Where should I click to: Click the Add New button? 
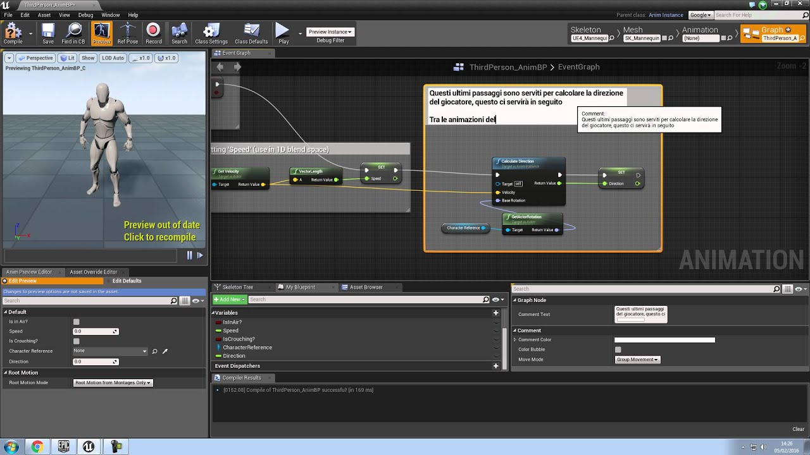(230, 300)
